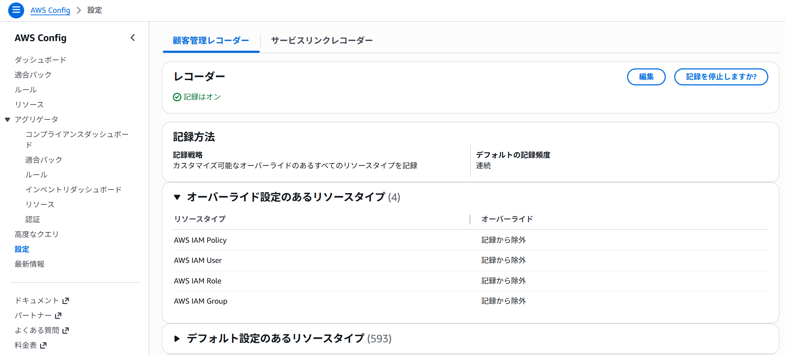Screen dimensions: 785x355
Task: Open the hamburger navigation menu icon
Action: (16, 10)
